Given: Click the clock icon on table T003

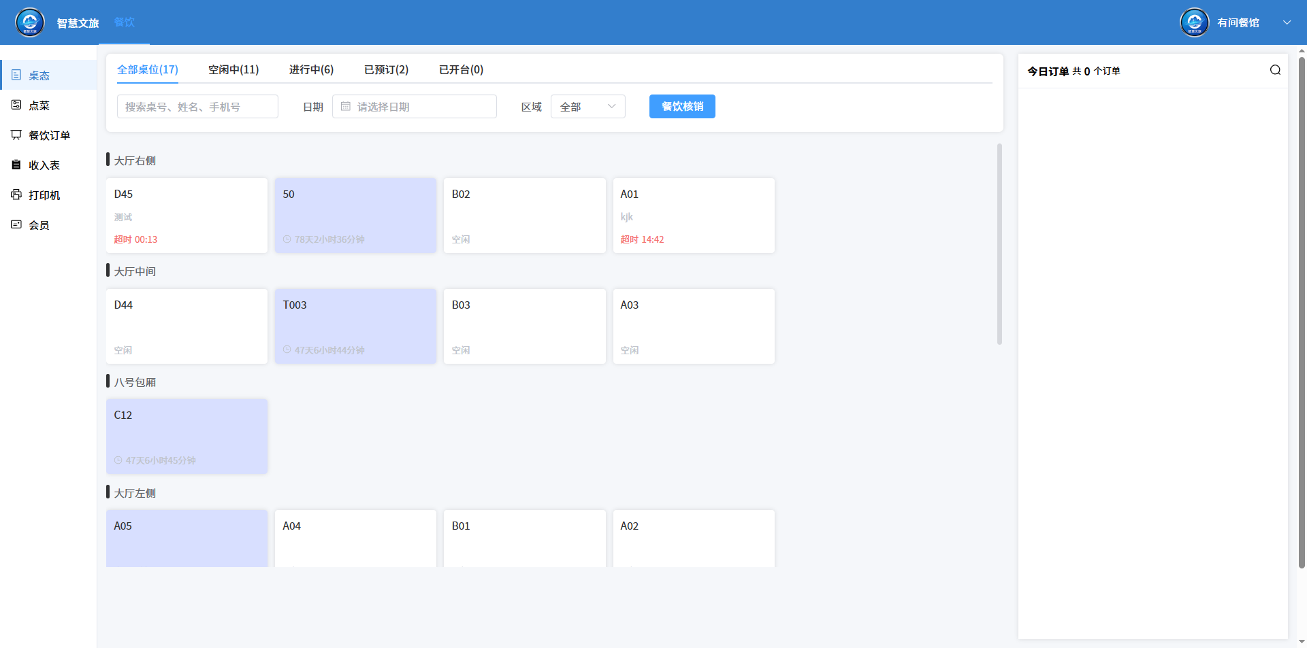Looking at the screenshot, I should pyautogui.click(x=287, y=350).
